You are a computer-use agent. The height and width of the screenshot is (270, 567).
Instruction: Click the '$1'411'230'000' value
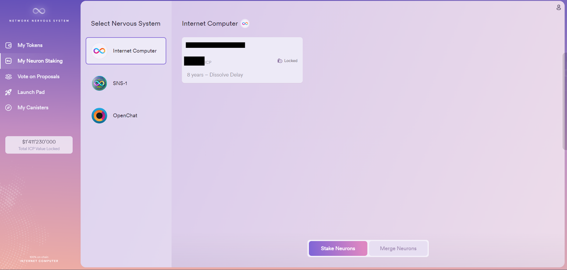click(x=39, y=142)
